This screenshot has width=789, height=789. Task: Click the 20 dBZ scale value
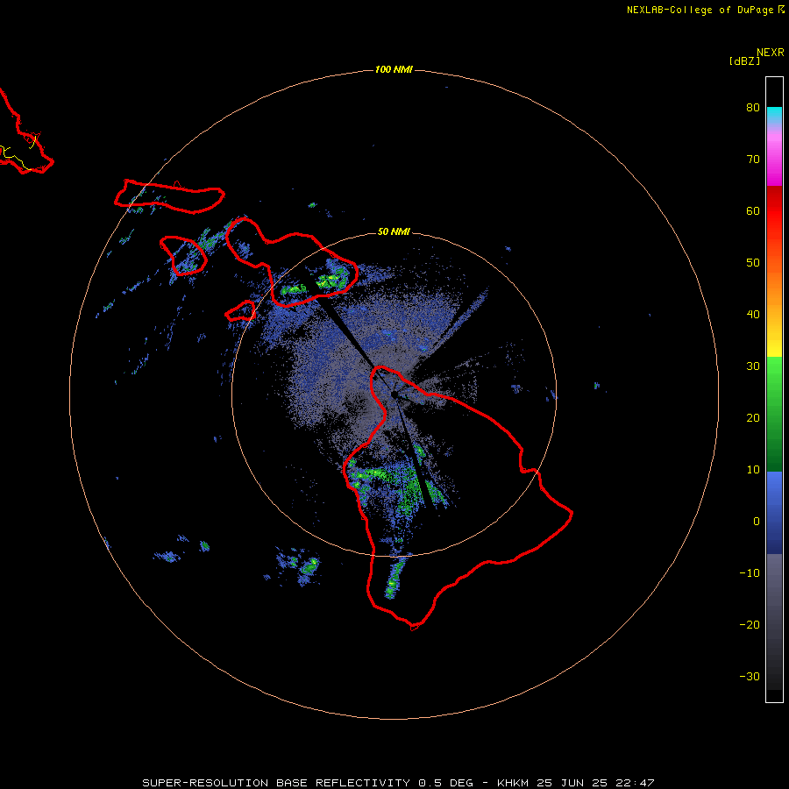753,417
